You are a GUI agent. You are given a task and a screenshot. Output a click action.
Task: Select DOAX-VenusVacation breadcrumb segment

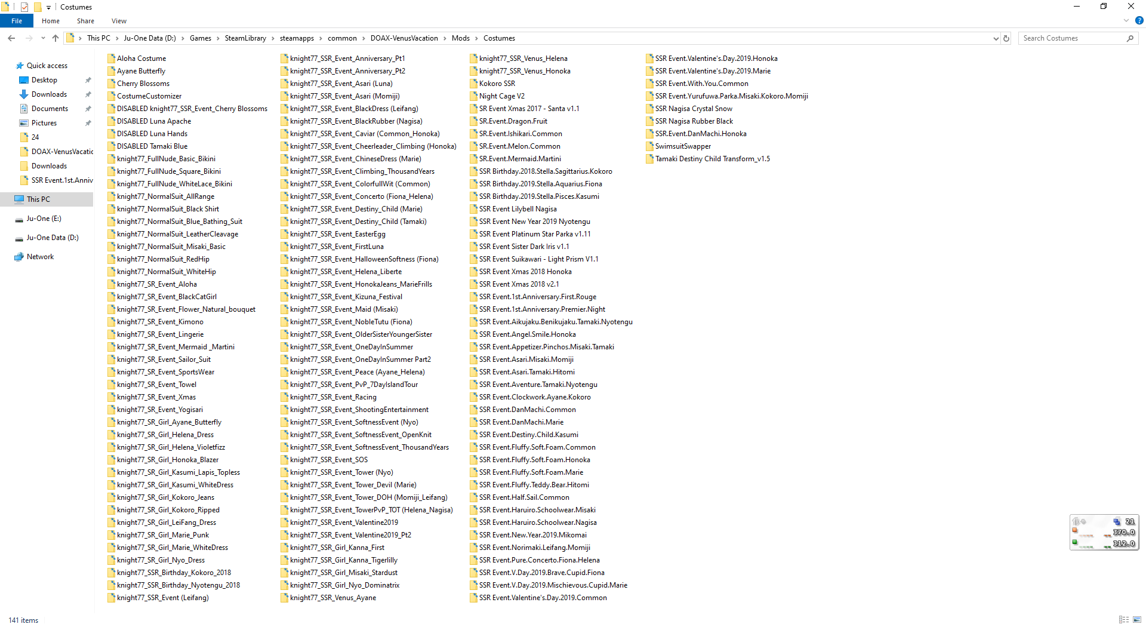404,38
